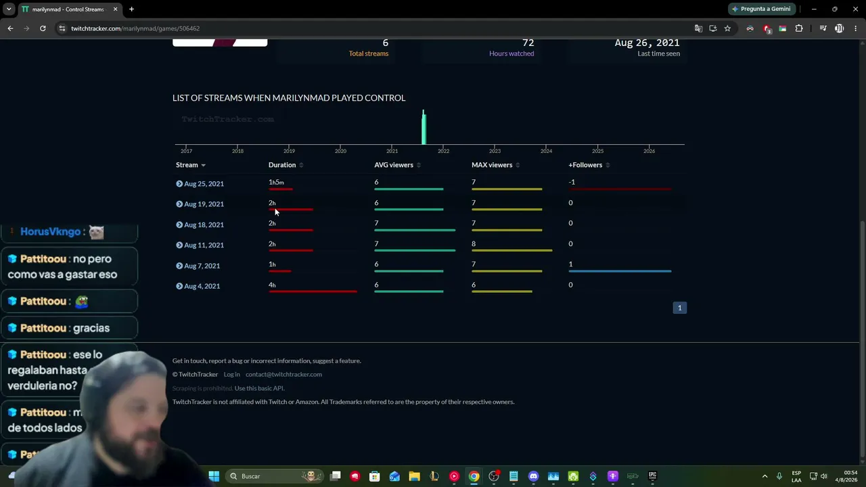Open the Aug 18, 2021 stream
This screenshot has width=866, height=487.
200,225
